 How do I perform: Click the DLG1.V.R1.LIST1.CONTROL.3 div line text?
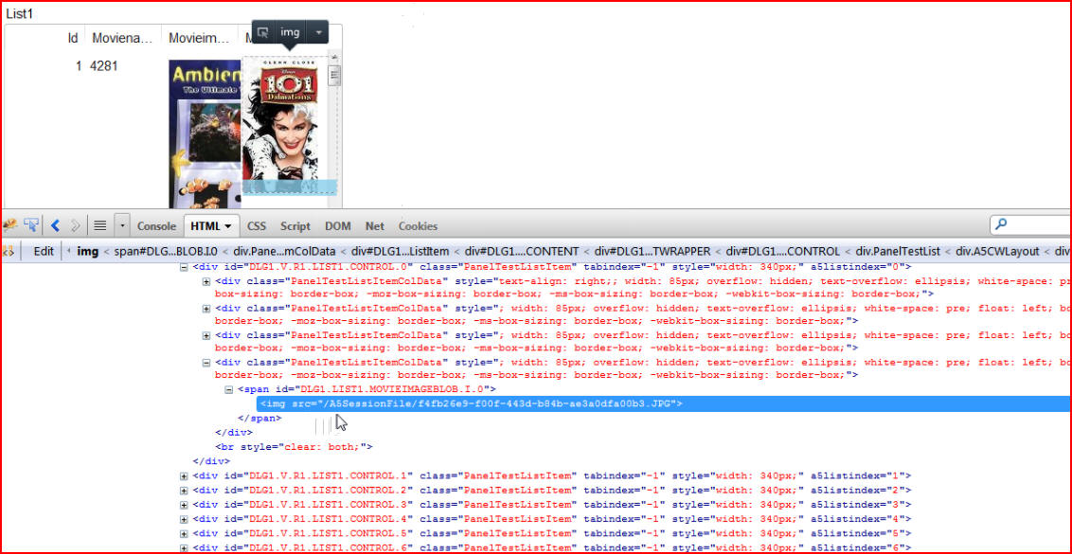[552, 505]
